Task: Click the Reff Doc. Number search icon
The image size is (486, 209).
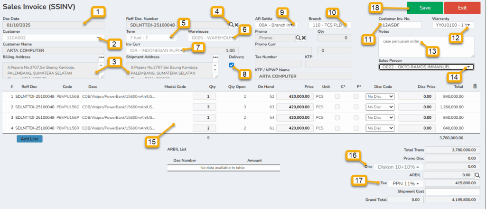Action: click(x=231, y=24)
